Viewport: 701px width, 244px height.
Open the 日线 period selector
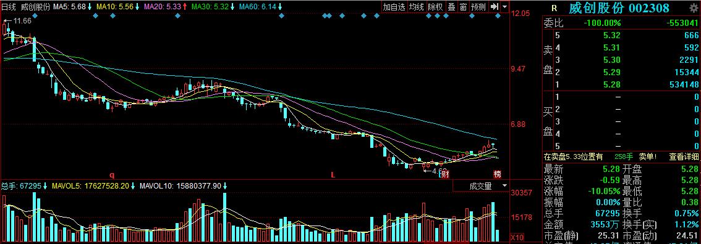[x=9, y=7]
